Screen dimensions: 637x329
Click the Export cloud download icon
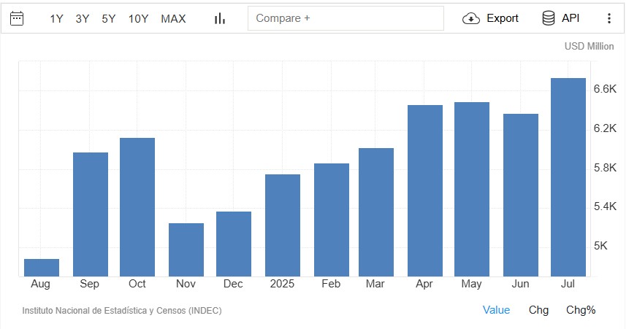[x=471, y=18]
